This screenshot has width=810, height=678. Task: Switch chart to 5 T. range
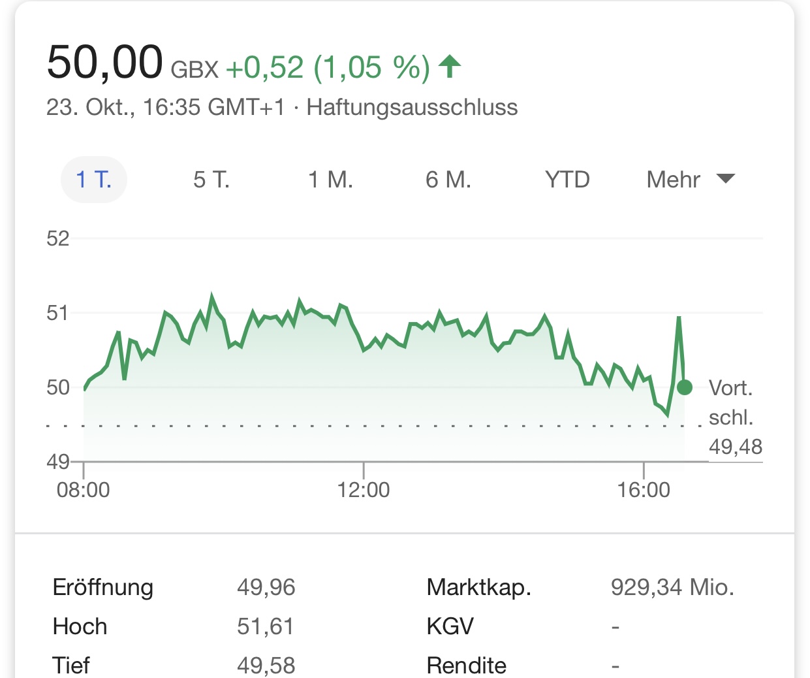(211, 180)
